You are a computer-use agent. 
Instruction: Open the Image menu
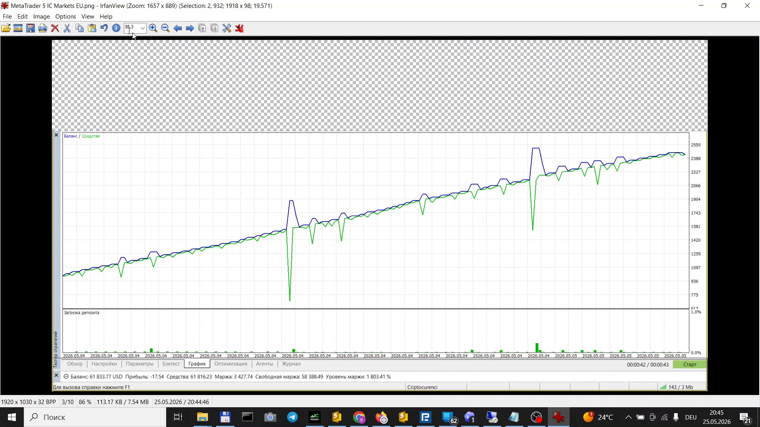click(41, 17)
